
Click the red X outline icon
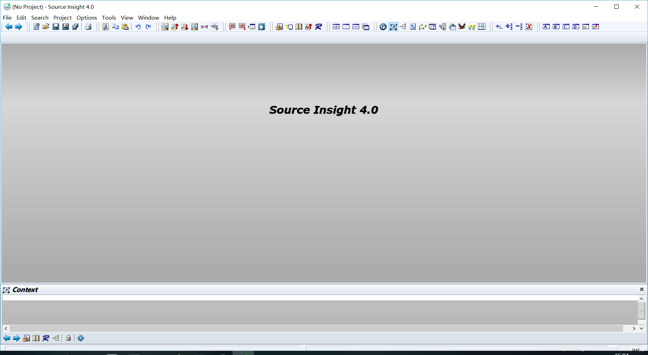[x=529, y=27]
